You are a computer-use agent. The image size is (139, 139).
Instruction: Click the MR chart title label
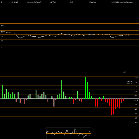[x=124, y=72]
